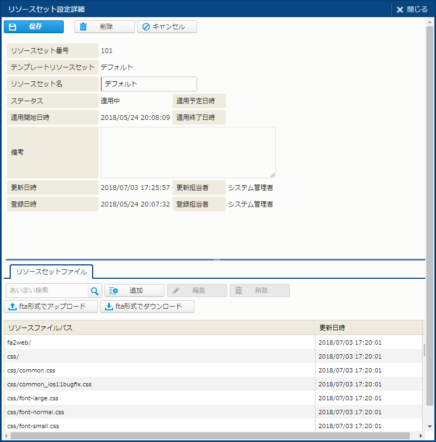Image resolution: width=436 pixels, height=442 pixels.
Task: Select the リソースセットファイル tab
Action: click(x=51, y=271)
